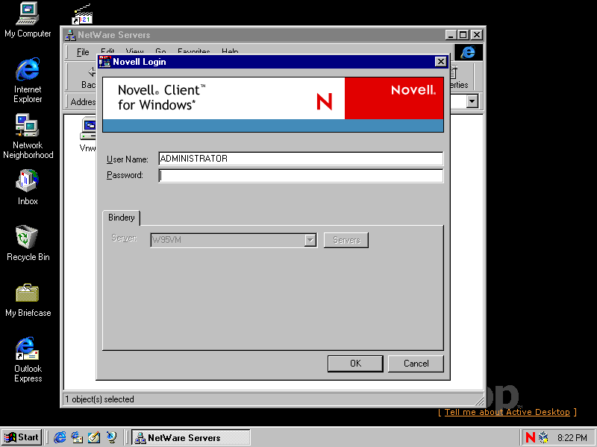Viewport: 597px width, 447px height.
Task: Open the Start menu
Action: click(x=22, y=437)
